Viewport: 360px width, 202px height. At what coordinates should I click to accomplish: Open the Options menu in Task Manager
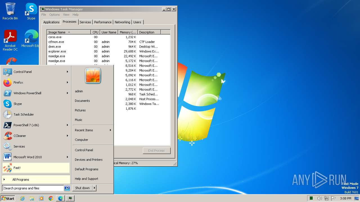(55, 15)
